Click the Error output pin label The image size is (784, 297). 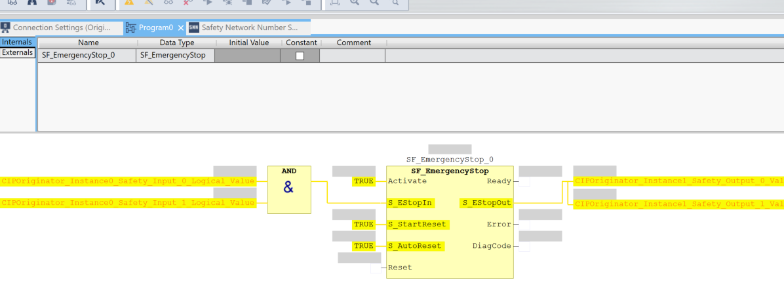tap(499, 224)
